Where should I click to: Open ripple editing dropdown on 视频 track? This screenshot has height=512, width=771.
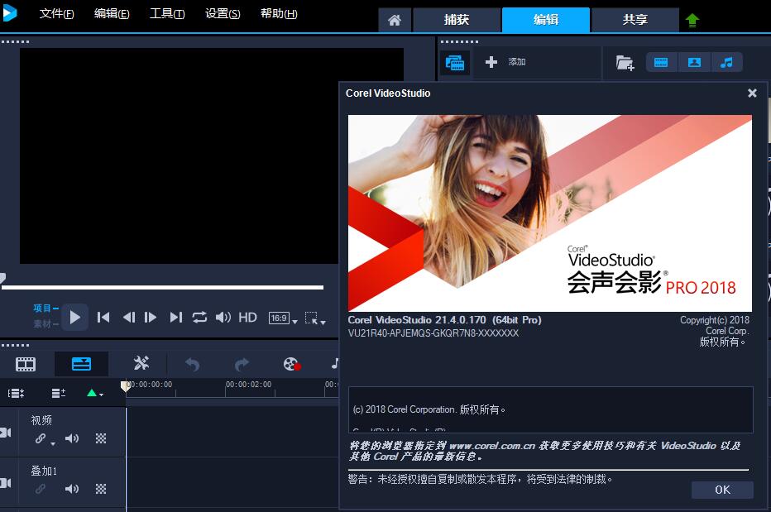tap(53, 443)
